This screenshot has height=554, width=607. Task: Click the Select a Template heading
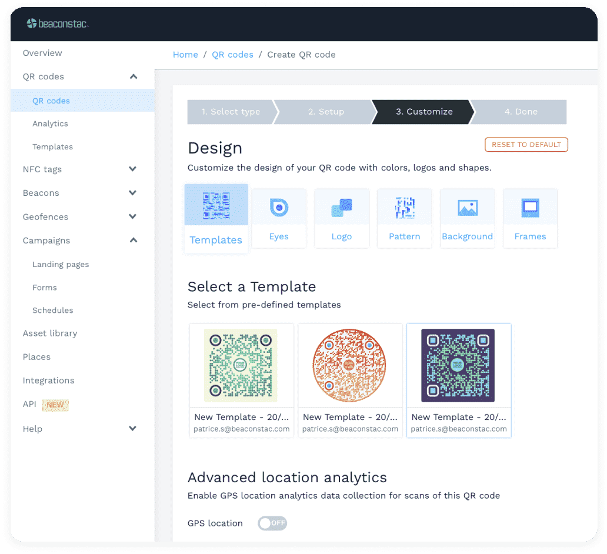click(252, 287)
